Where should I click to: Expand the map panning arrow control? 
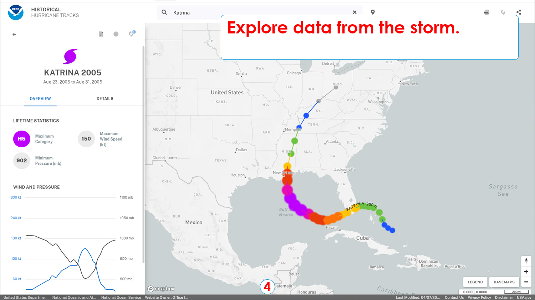pyautogui.click(x=526, y=260)
